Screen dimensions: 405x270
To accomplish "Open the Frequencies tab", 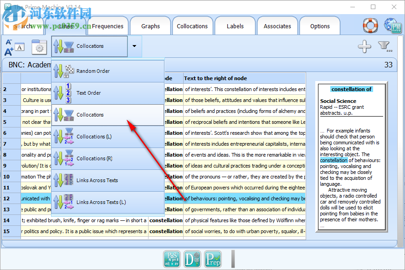I will (108, 26).
